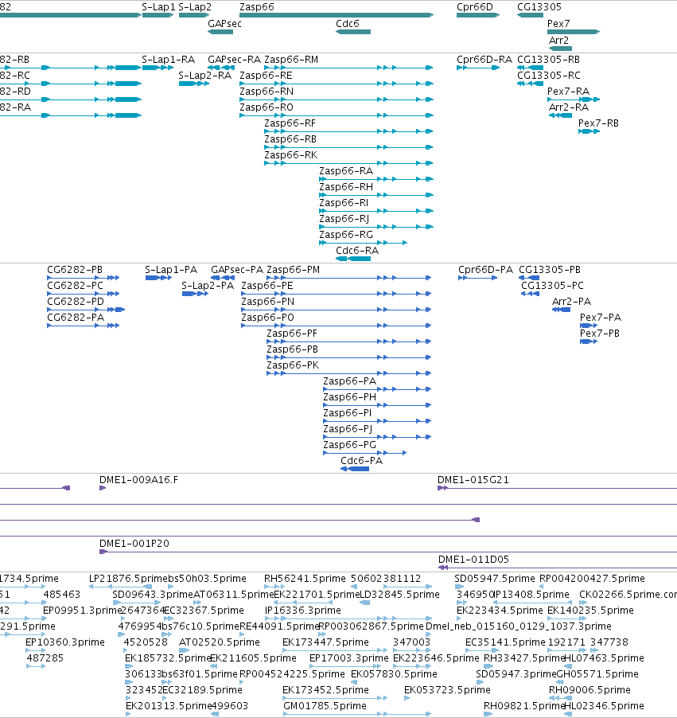Screen dimensions: 677x718
Task: Select protein CG6282-PC
Action: pos(84,294)
